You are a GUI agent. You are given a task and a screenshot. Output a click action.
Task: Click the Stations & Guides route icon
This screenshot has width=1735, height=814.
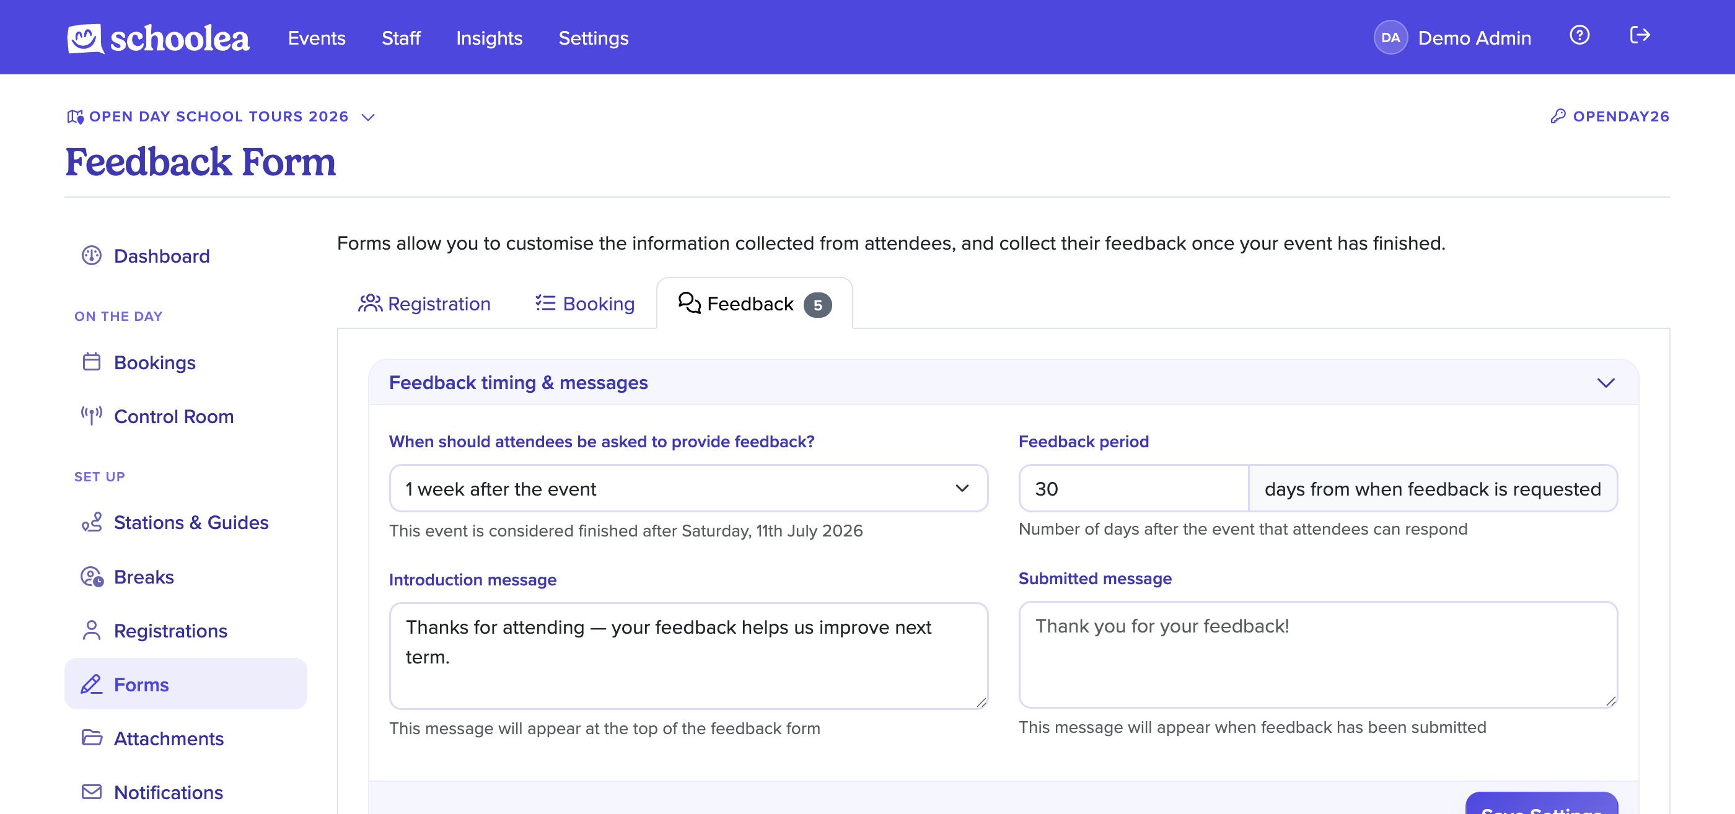(92, 522)
